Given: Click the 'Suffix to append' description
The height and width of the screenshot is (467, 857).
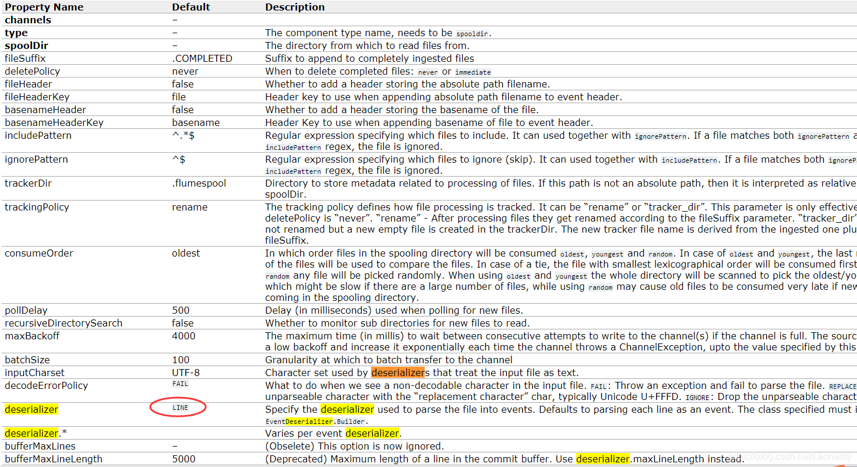Looking at the screenshot, I should click(x=369, y=58).
